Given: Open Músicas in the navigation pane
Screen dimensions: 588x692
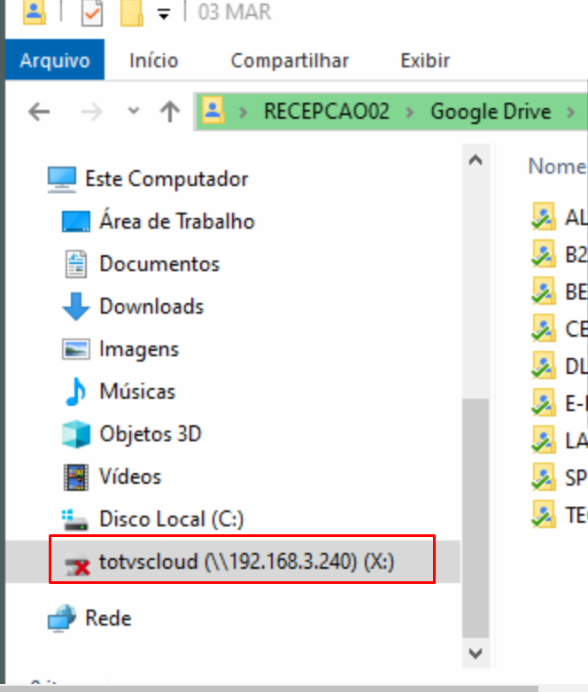Looking at the screenshot, I should 137,392.
